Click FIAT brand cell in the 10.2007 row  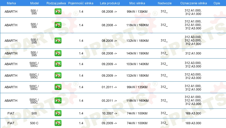11,113
